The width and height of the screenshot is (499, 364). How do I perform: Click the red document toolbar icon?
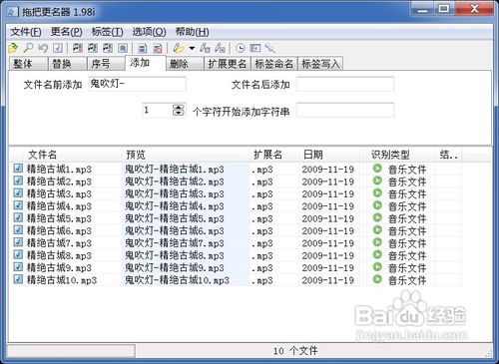click(x=158, y=49)
